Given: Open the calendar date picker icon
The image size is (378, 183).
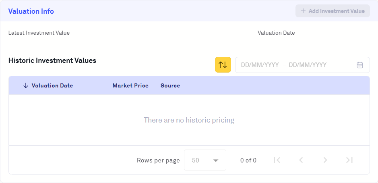Looking at the screenshot, I should 360,65.
